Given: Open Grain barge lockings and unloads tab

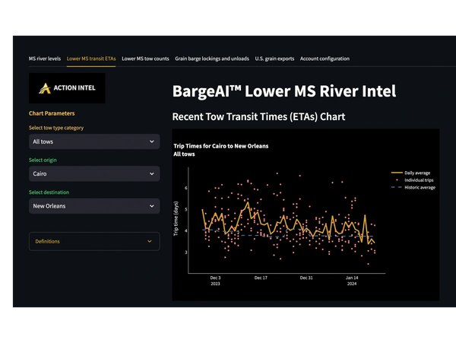Looking at the screenshot, I should click(212, 59).
